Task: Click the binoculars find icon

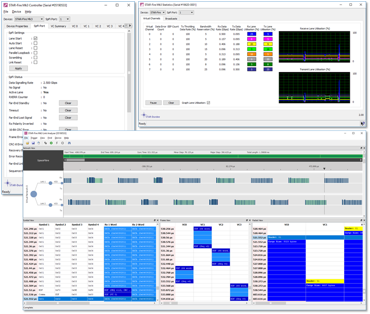Action: tap(69, 143)
